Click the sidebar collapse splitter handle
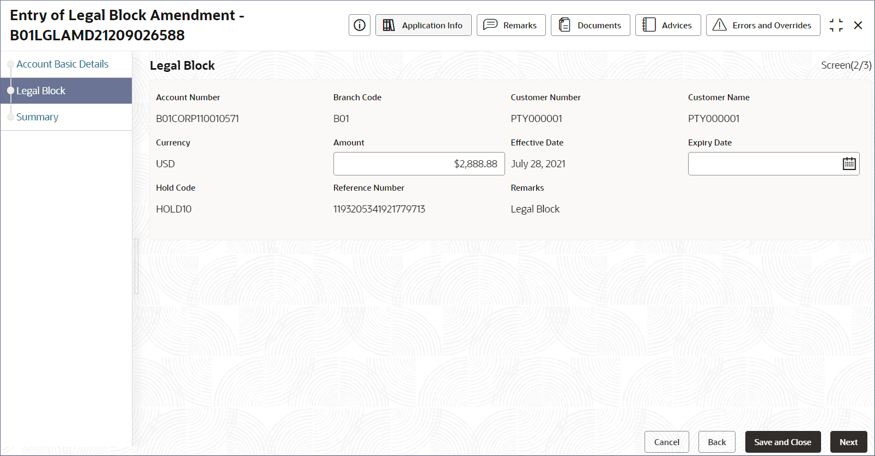This screenshot has width=875, height=456. click(x=136, y=266)
